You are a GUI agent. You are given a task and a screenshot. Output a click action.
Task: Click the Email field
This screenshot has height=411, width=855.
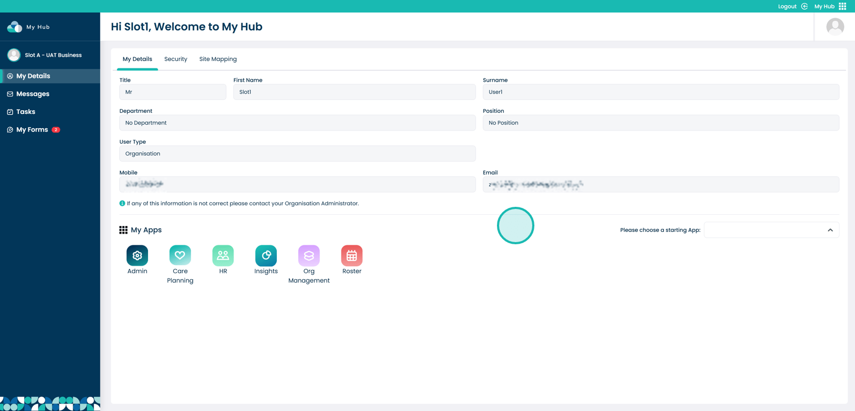coord(661,184)
